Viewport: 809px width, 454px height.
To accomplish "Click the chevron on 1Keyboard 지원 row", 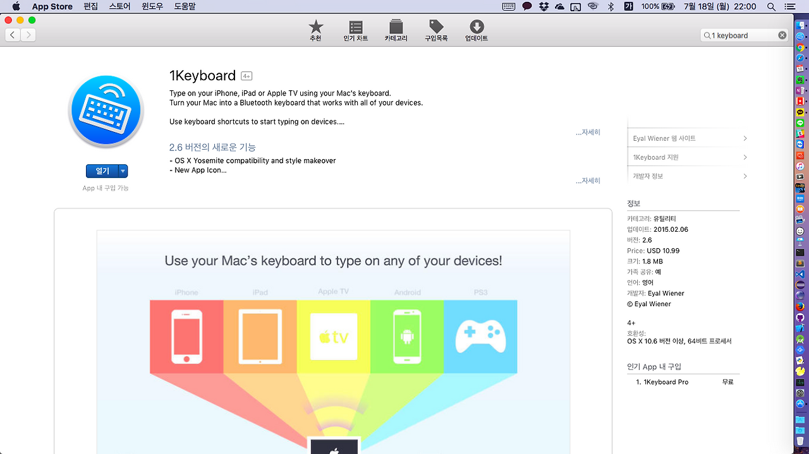I will tap(745, 157).
